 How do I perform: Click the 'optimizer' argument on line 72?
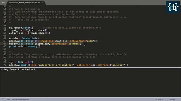coord(84,65)
